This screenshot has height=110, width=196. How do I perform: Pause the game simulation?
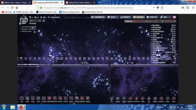pyautogui.click(x=31, y=21)
